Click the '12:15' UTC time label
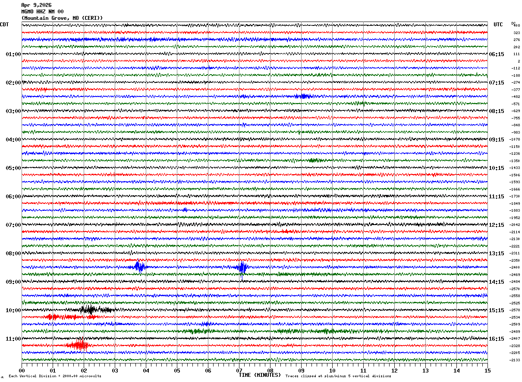 pos(497,225)
